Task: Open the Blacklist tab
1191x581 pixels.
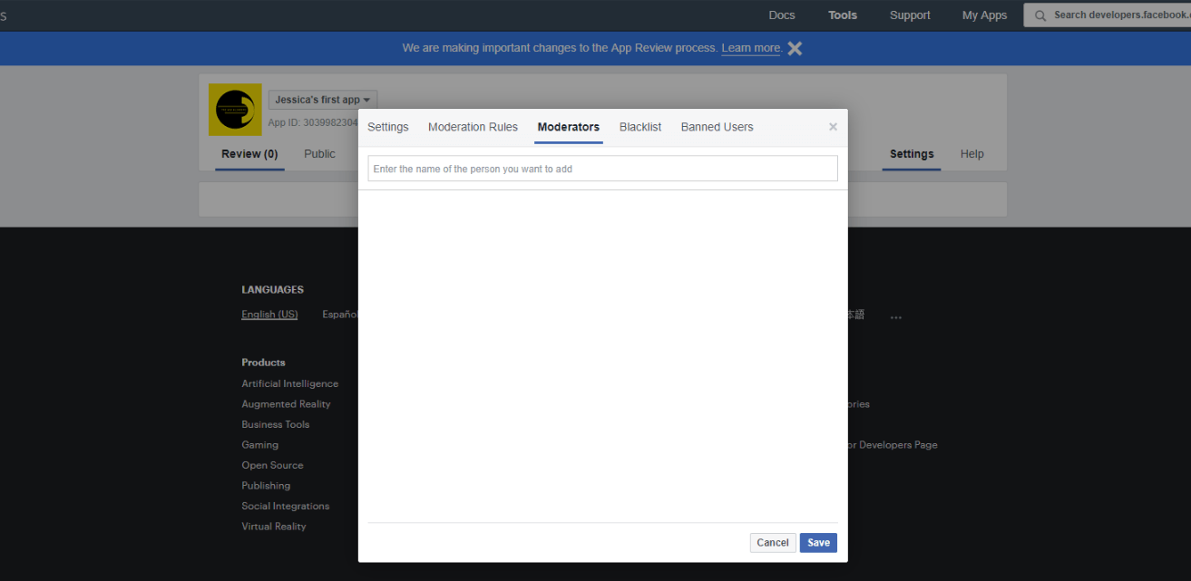Action: tap(640, 127)
